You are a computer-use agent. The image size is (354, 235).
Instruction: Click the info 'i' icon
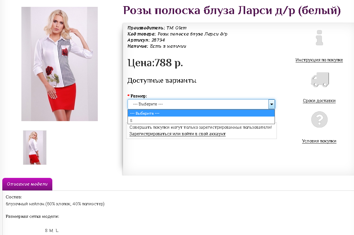(319, 38)
